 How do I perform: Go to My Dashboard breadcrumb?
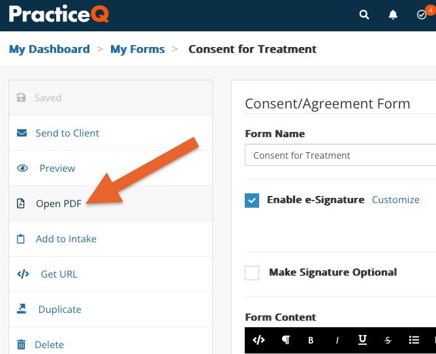point(50,49)
